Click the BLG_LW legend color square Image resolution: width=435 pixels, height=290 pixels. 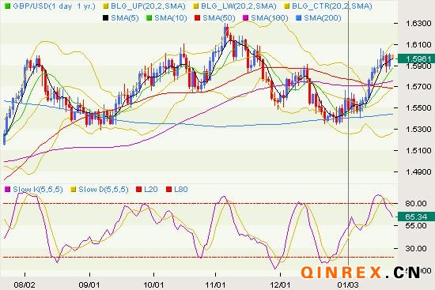(x=196, y=6)
